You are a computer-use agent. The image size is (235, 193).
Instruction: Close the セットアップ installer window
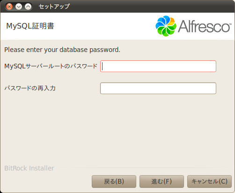[x=9, y=7]
